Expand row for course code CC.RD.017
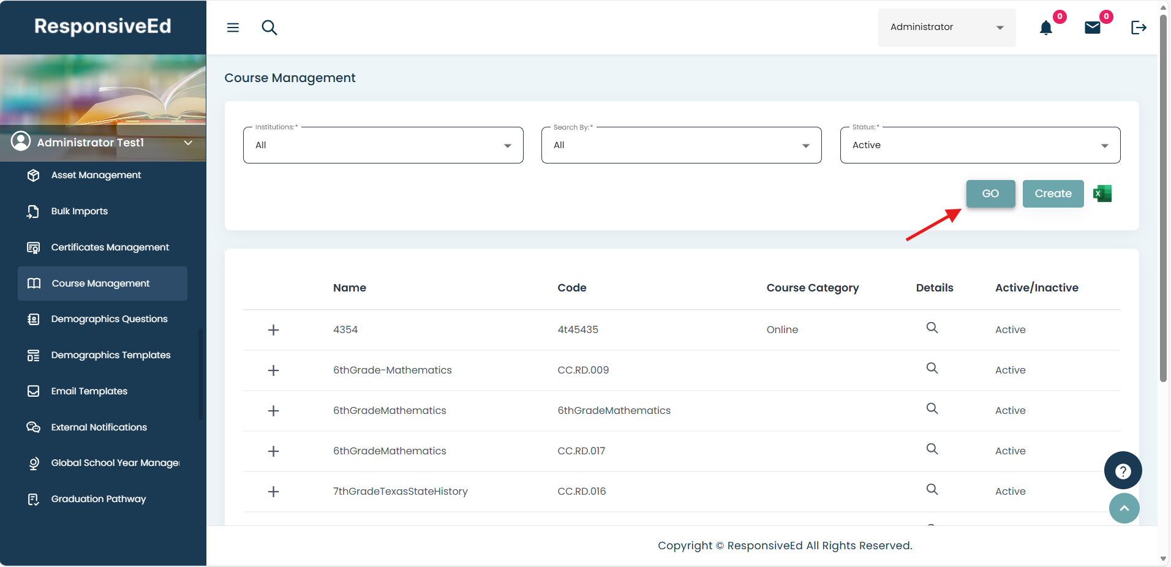Viewport: 1171px width, 567px height. click(x=274, y=451)
